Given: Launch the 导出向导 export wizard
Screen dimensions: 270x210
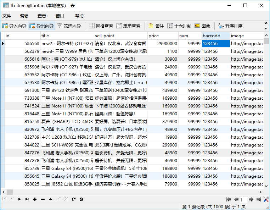Looking at the screenshot, I should [x=42, y=26].
